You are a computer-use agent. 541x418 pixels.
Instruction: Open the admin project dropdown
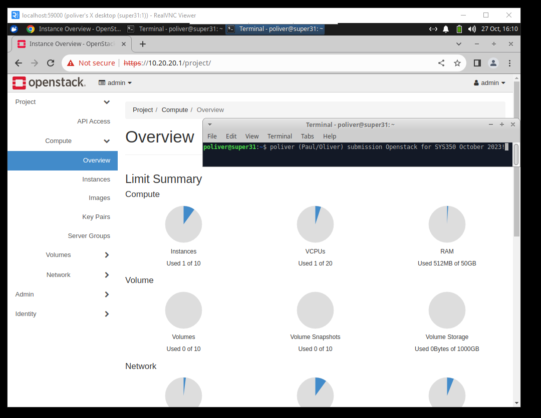[115, 83]
